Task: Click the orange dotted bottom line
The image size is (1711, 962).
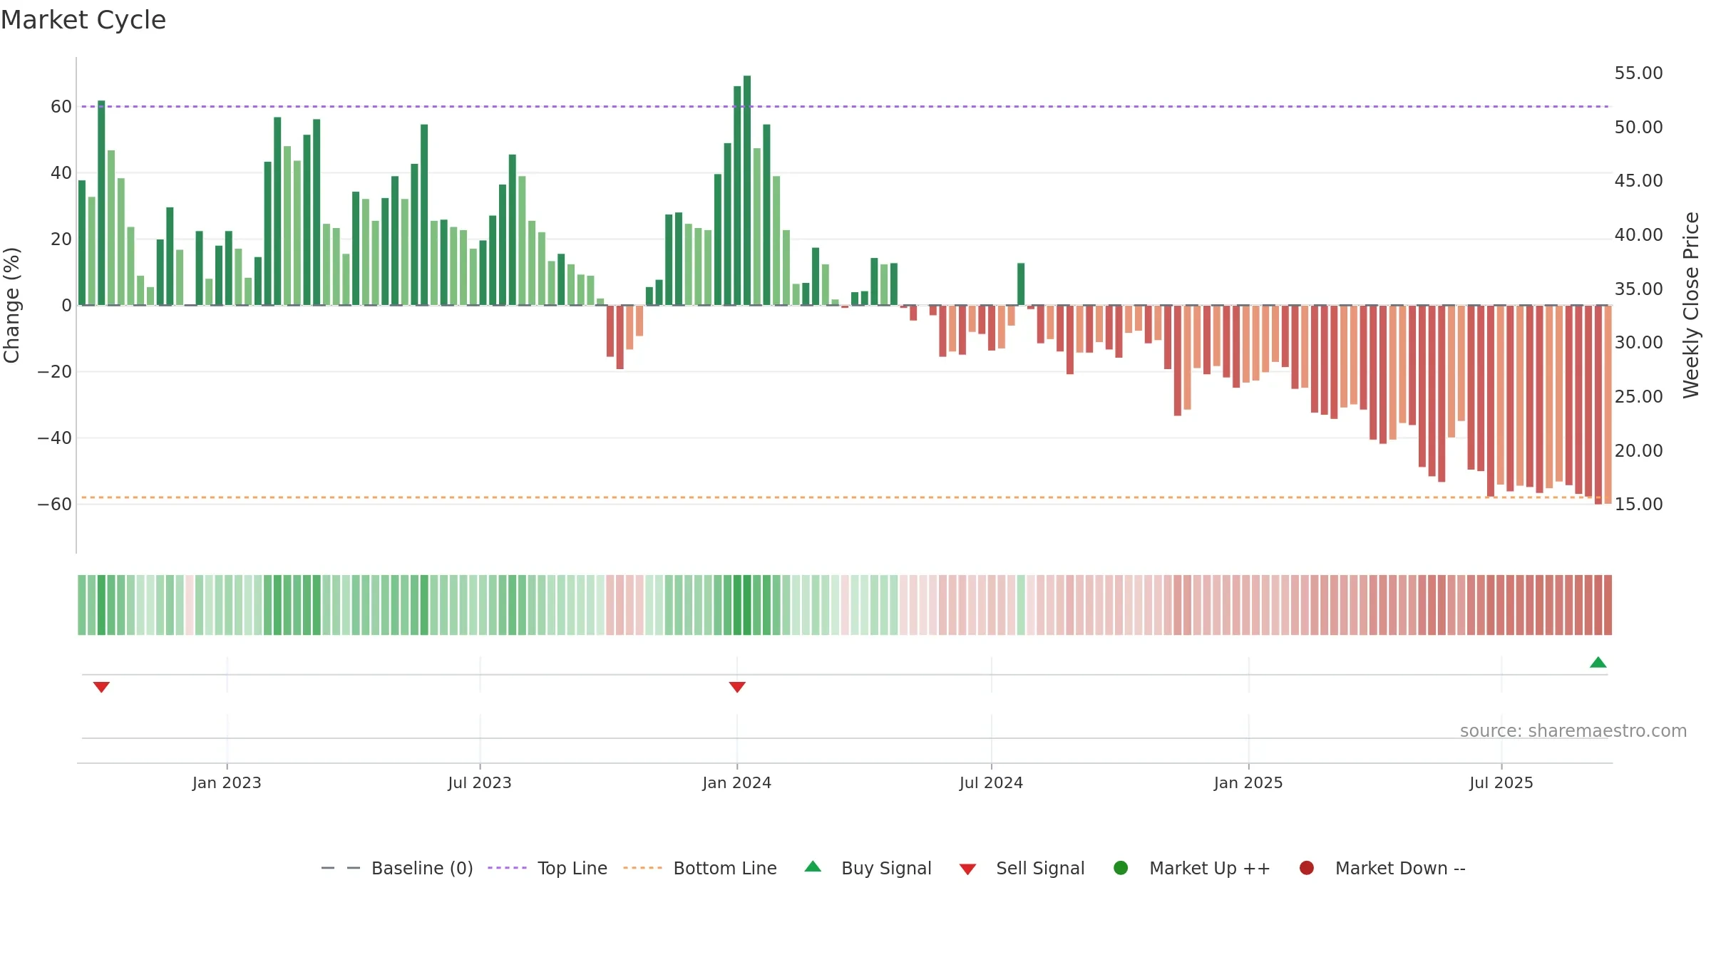Action: pos(845,497)
